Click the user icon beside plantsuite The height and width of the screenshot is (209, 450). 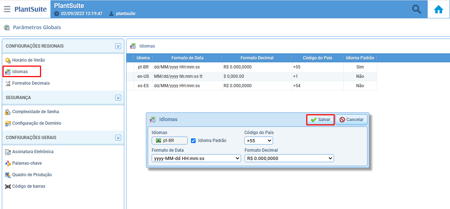pyautogui.click(x=111, y=14)
